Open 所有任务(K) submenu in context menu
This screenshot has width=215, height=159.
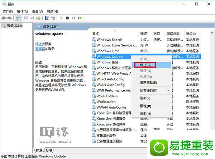tap(151, 90)
